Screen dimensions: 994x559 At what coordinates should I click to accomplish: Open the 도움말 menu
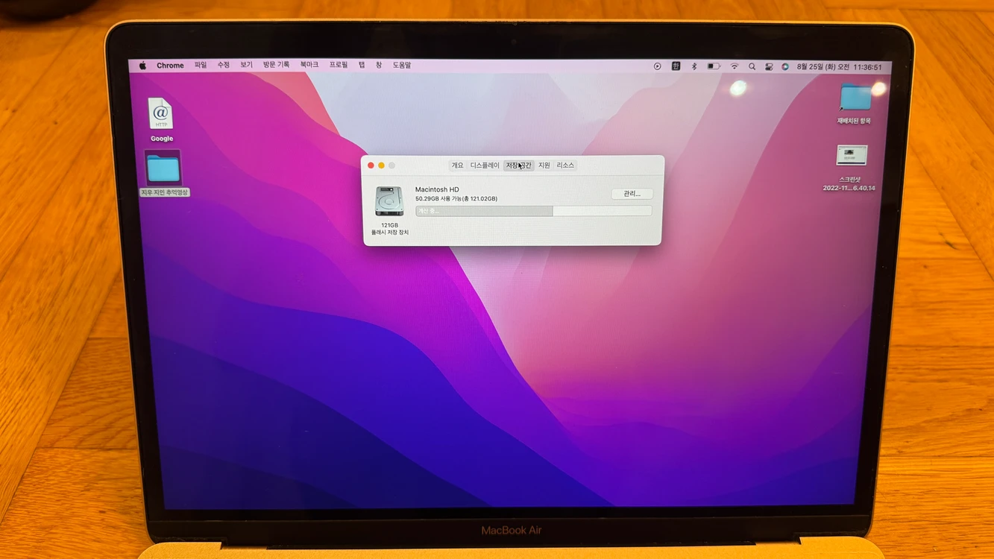[402, 66]
